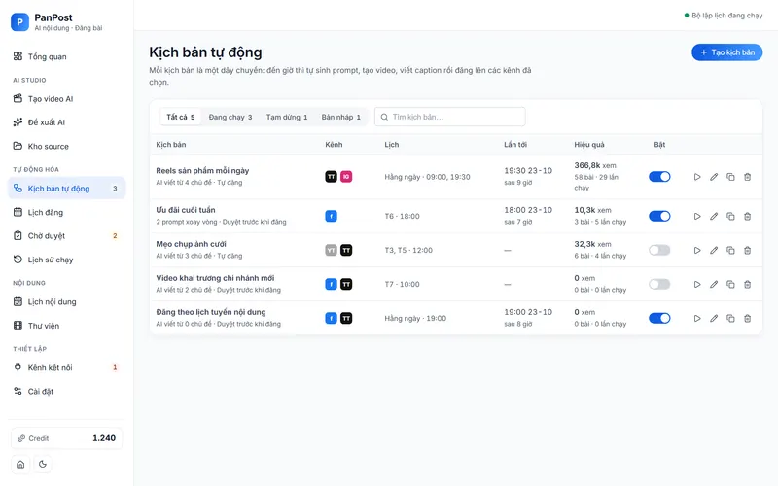Image resolution: width=778 pixels, height=486 pixels.
Task: Edit 'Đăng theo lịch tuyến nội dung' script
Action: click(714, 319)
